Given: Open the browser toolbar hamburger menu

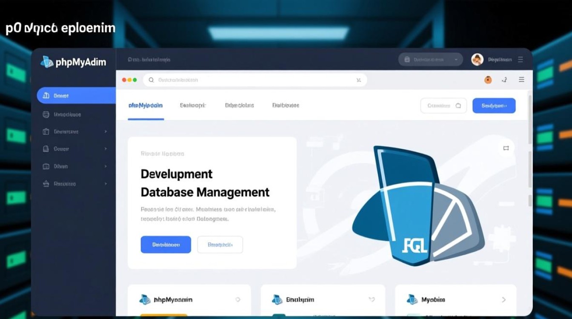Looking at the screenshot, I should pyautogui.click(x=521, y=80).
